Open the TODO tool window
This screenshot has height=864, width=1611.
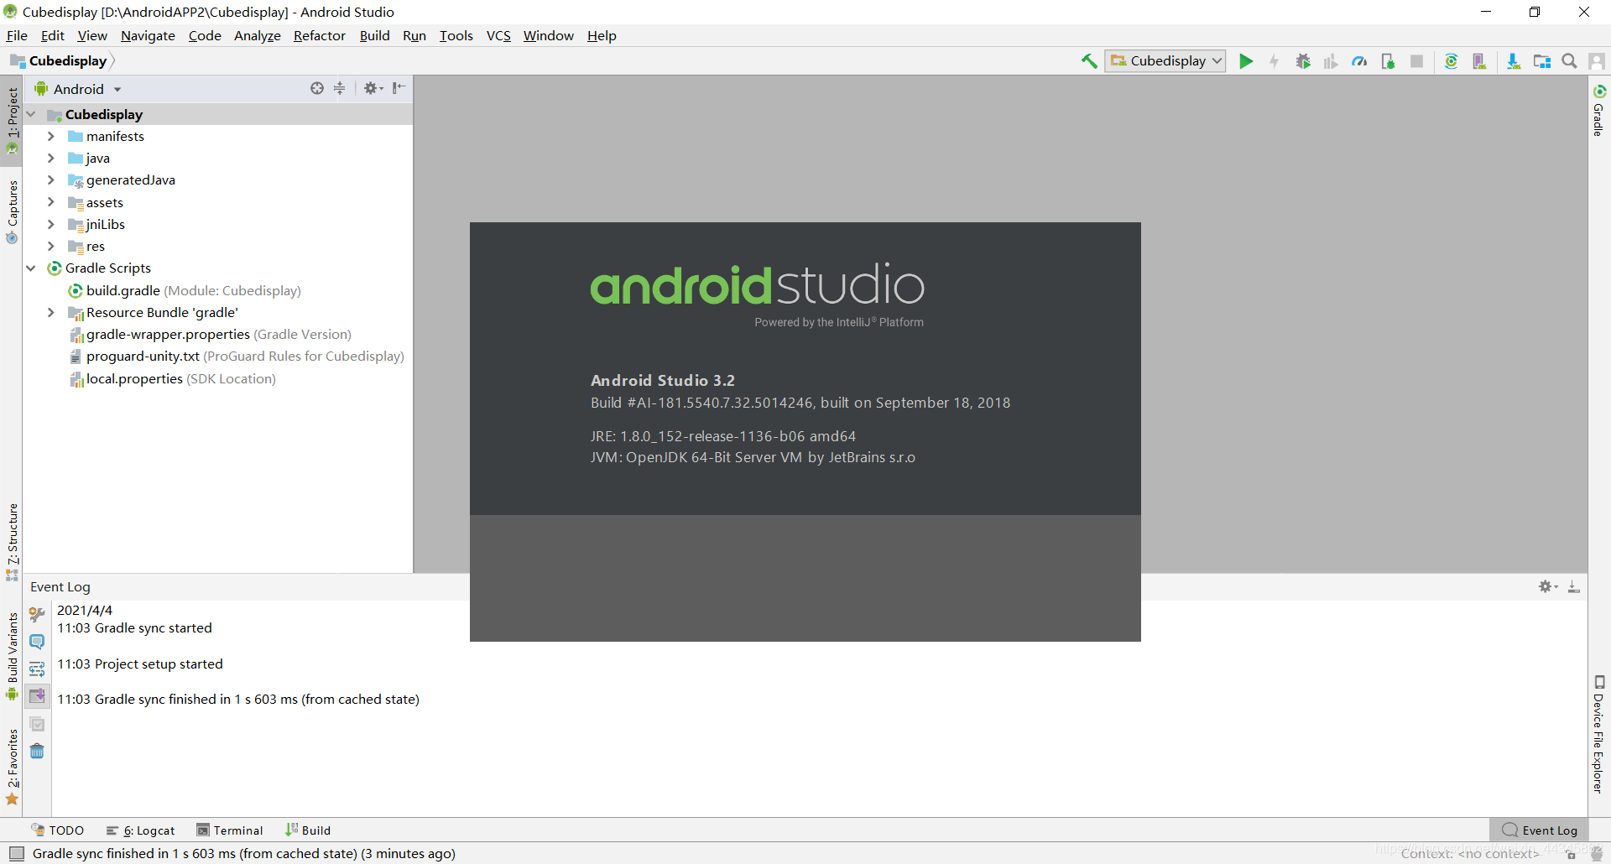(58, 830)
